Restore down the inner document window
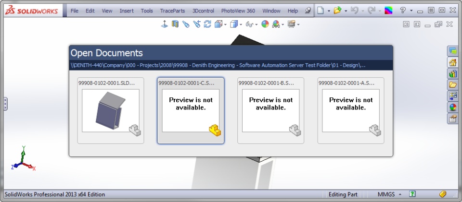This screenshot has width=462, height=202. (438, 24)
